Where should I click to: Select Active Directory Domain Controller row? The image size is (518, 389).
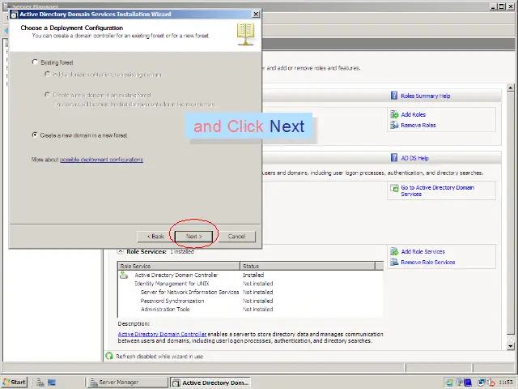pos(250,275)
